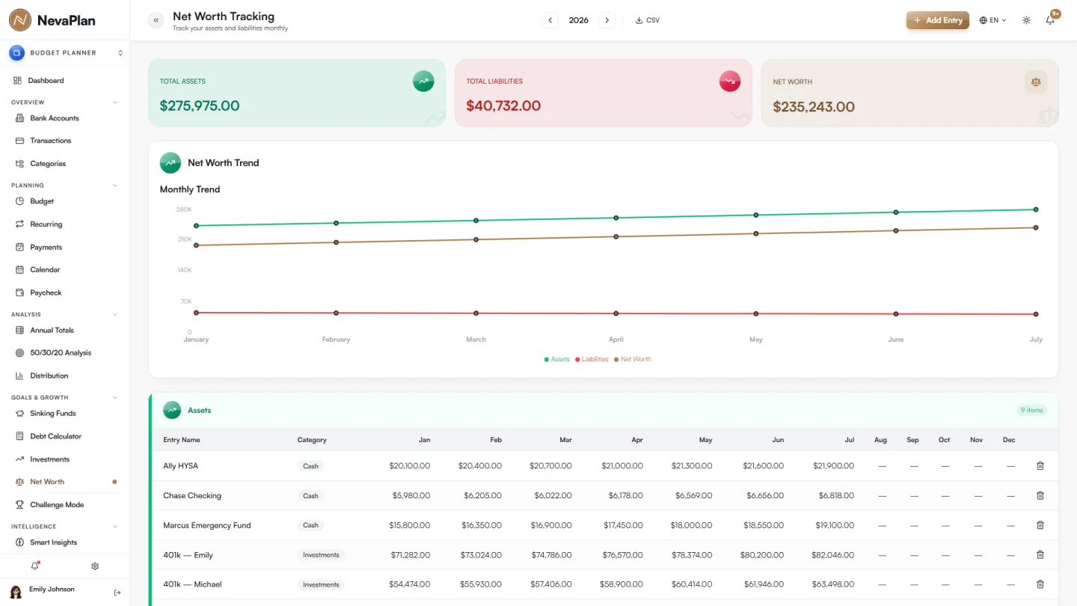The width and height of the screenshot is (1077, 606).
Task: Click the Investments trend icon
Action: pos(20,459)
